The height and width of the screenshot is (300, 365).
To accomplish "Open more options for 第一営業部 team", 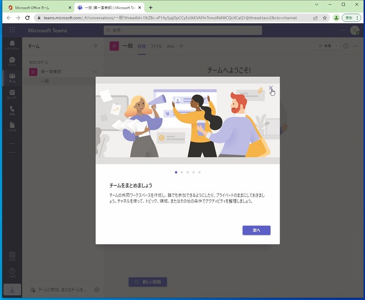I will [x=95, y=72].
